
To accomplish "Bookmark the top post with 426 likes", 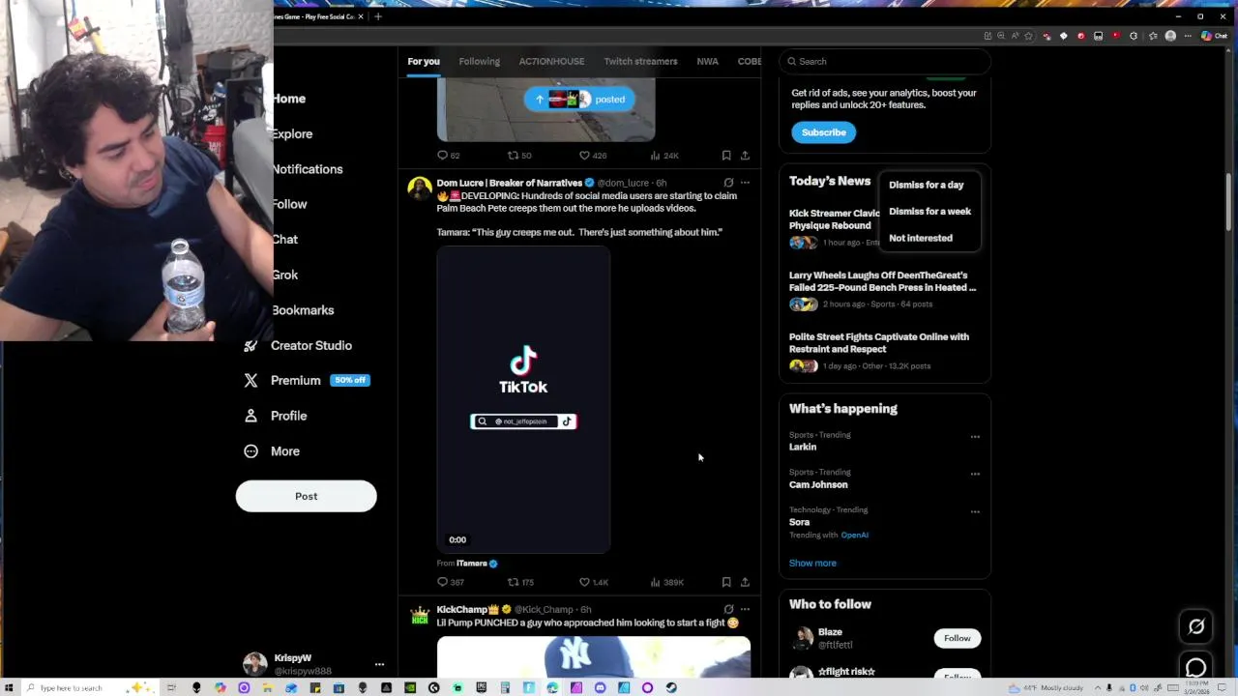I will pyautogui.click(x=726, y=155).
